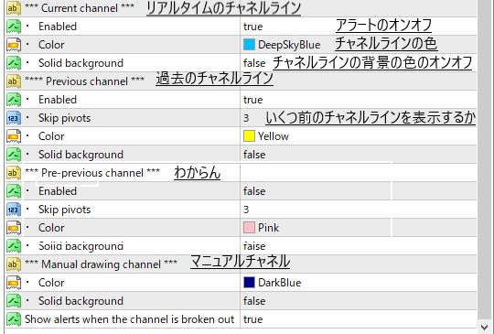Select the 'Skip pivots' label under Previous channel

click(x=65, y=118)
